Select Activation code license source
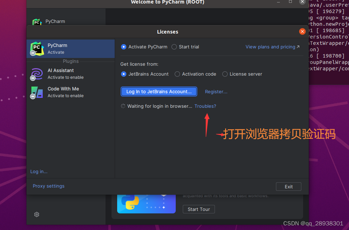 point(195,74)
